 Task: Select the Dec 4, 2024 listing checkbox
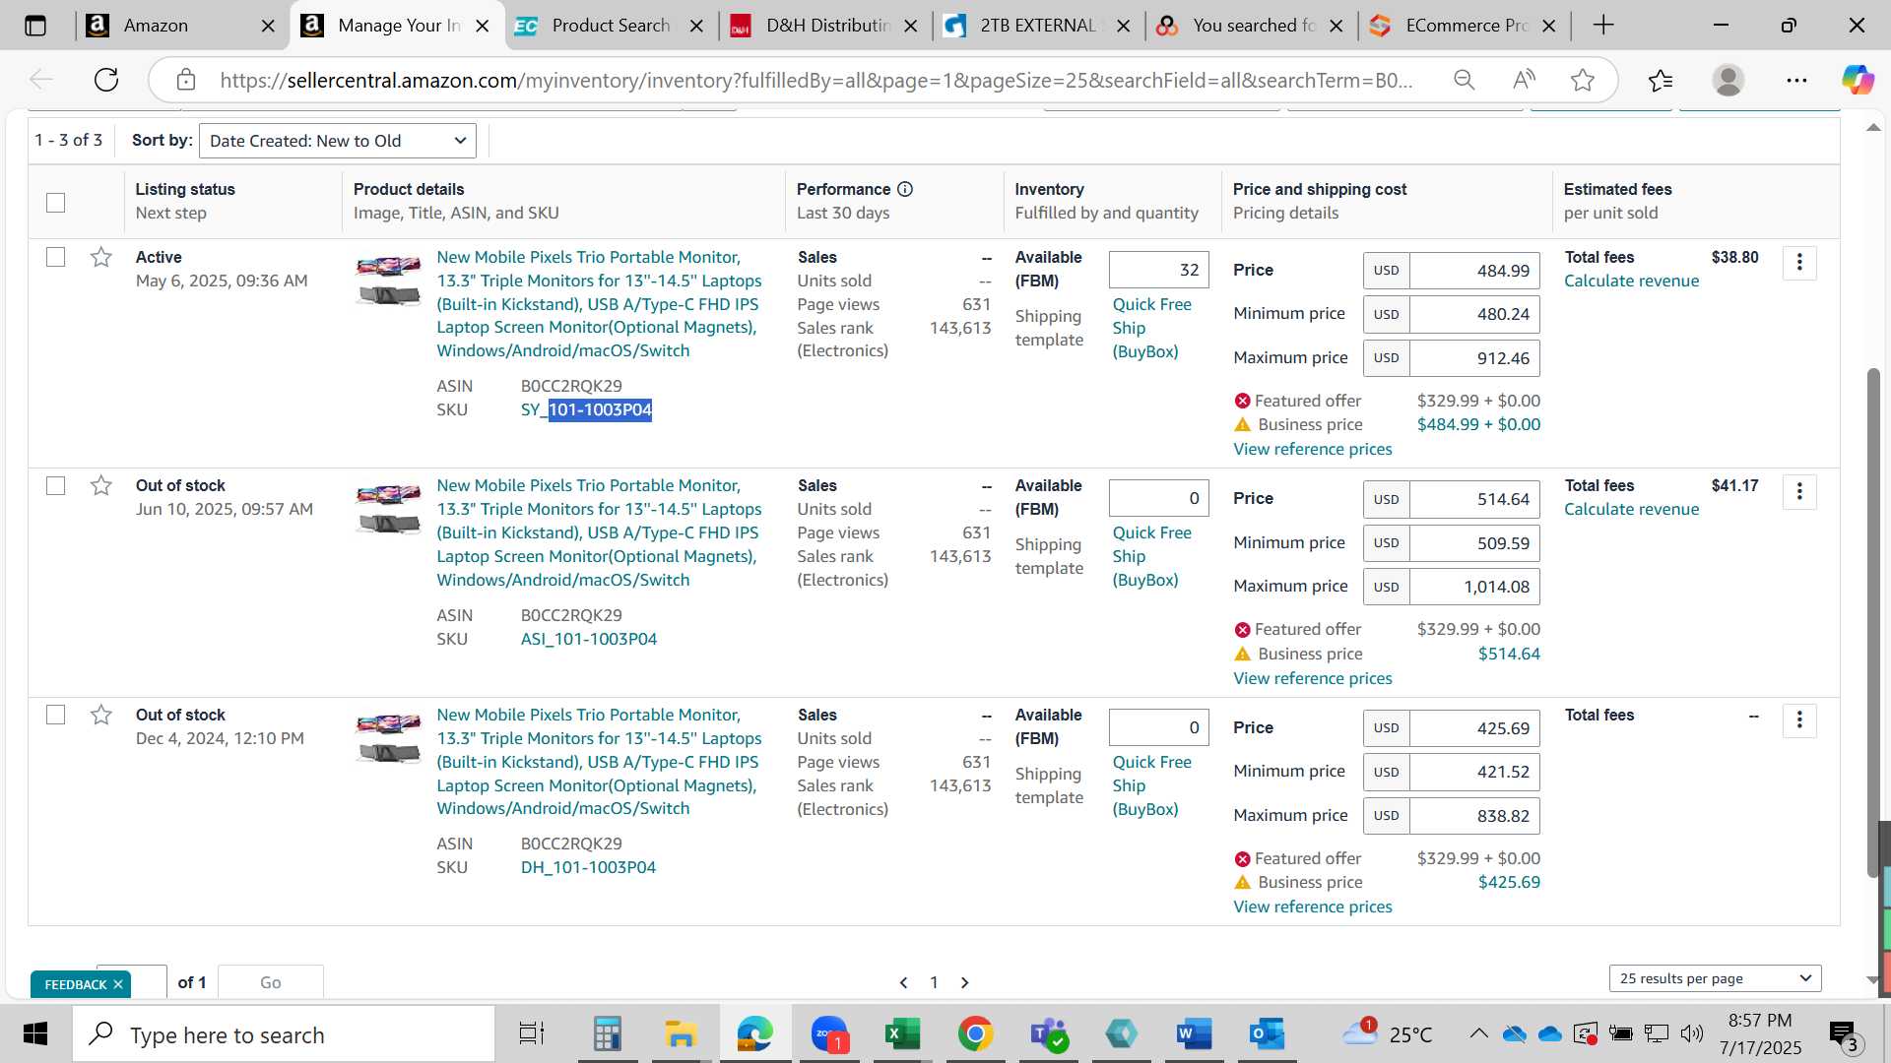tap(56, 716)
